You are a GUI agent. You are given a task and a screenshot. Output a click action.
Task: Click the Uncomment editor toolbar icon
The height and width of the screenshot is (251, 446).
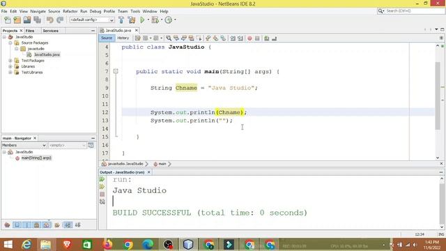pos(274,38)
